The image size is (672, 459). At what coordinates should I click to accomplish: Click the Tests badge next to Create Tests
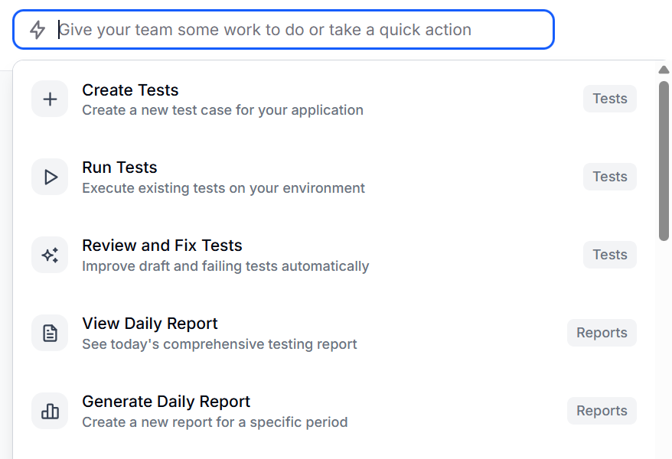(609, 99)
